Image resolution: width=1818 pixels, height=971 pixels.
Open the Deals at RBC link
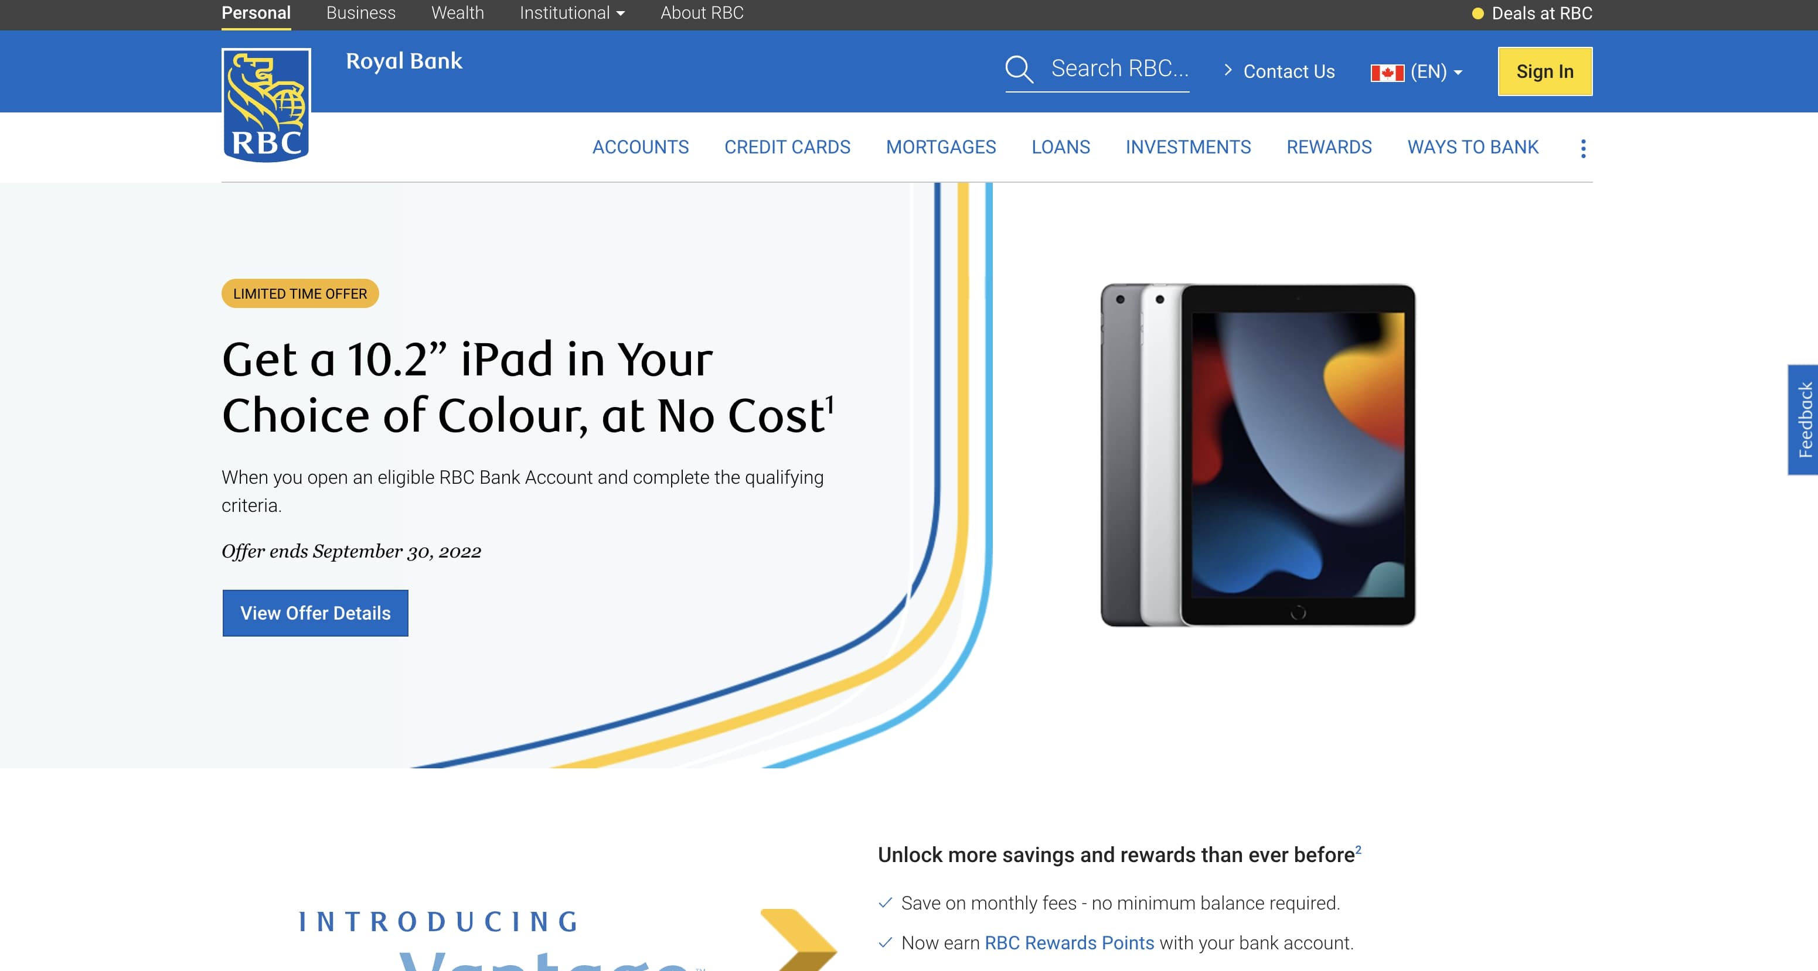pos(1542,13)
